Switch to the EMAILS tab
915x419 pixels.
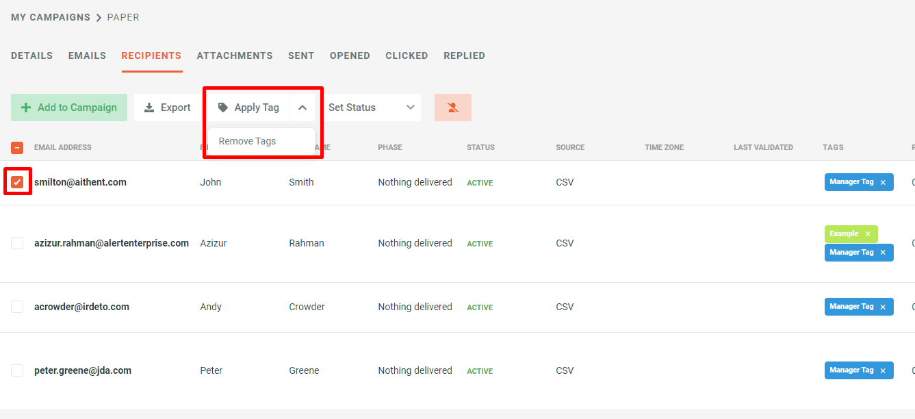(x=86, y=55)
